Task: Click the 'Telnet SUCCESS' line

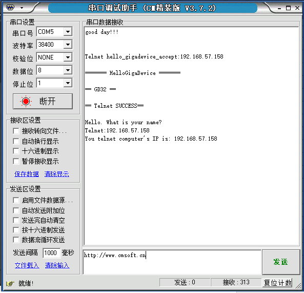Action: pos(114,106)
